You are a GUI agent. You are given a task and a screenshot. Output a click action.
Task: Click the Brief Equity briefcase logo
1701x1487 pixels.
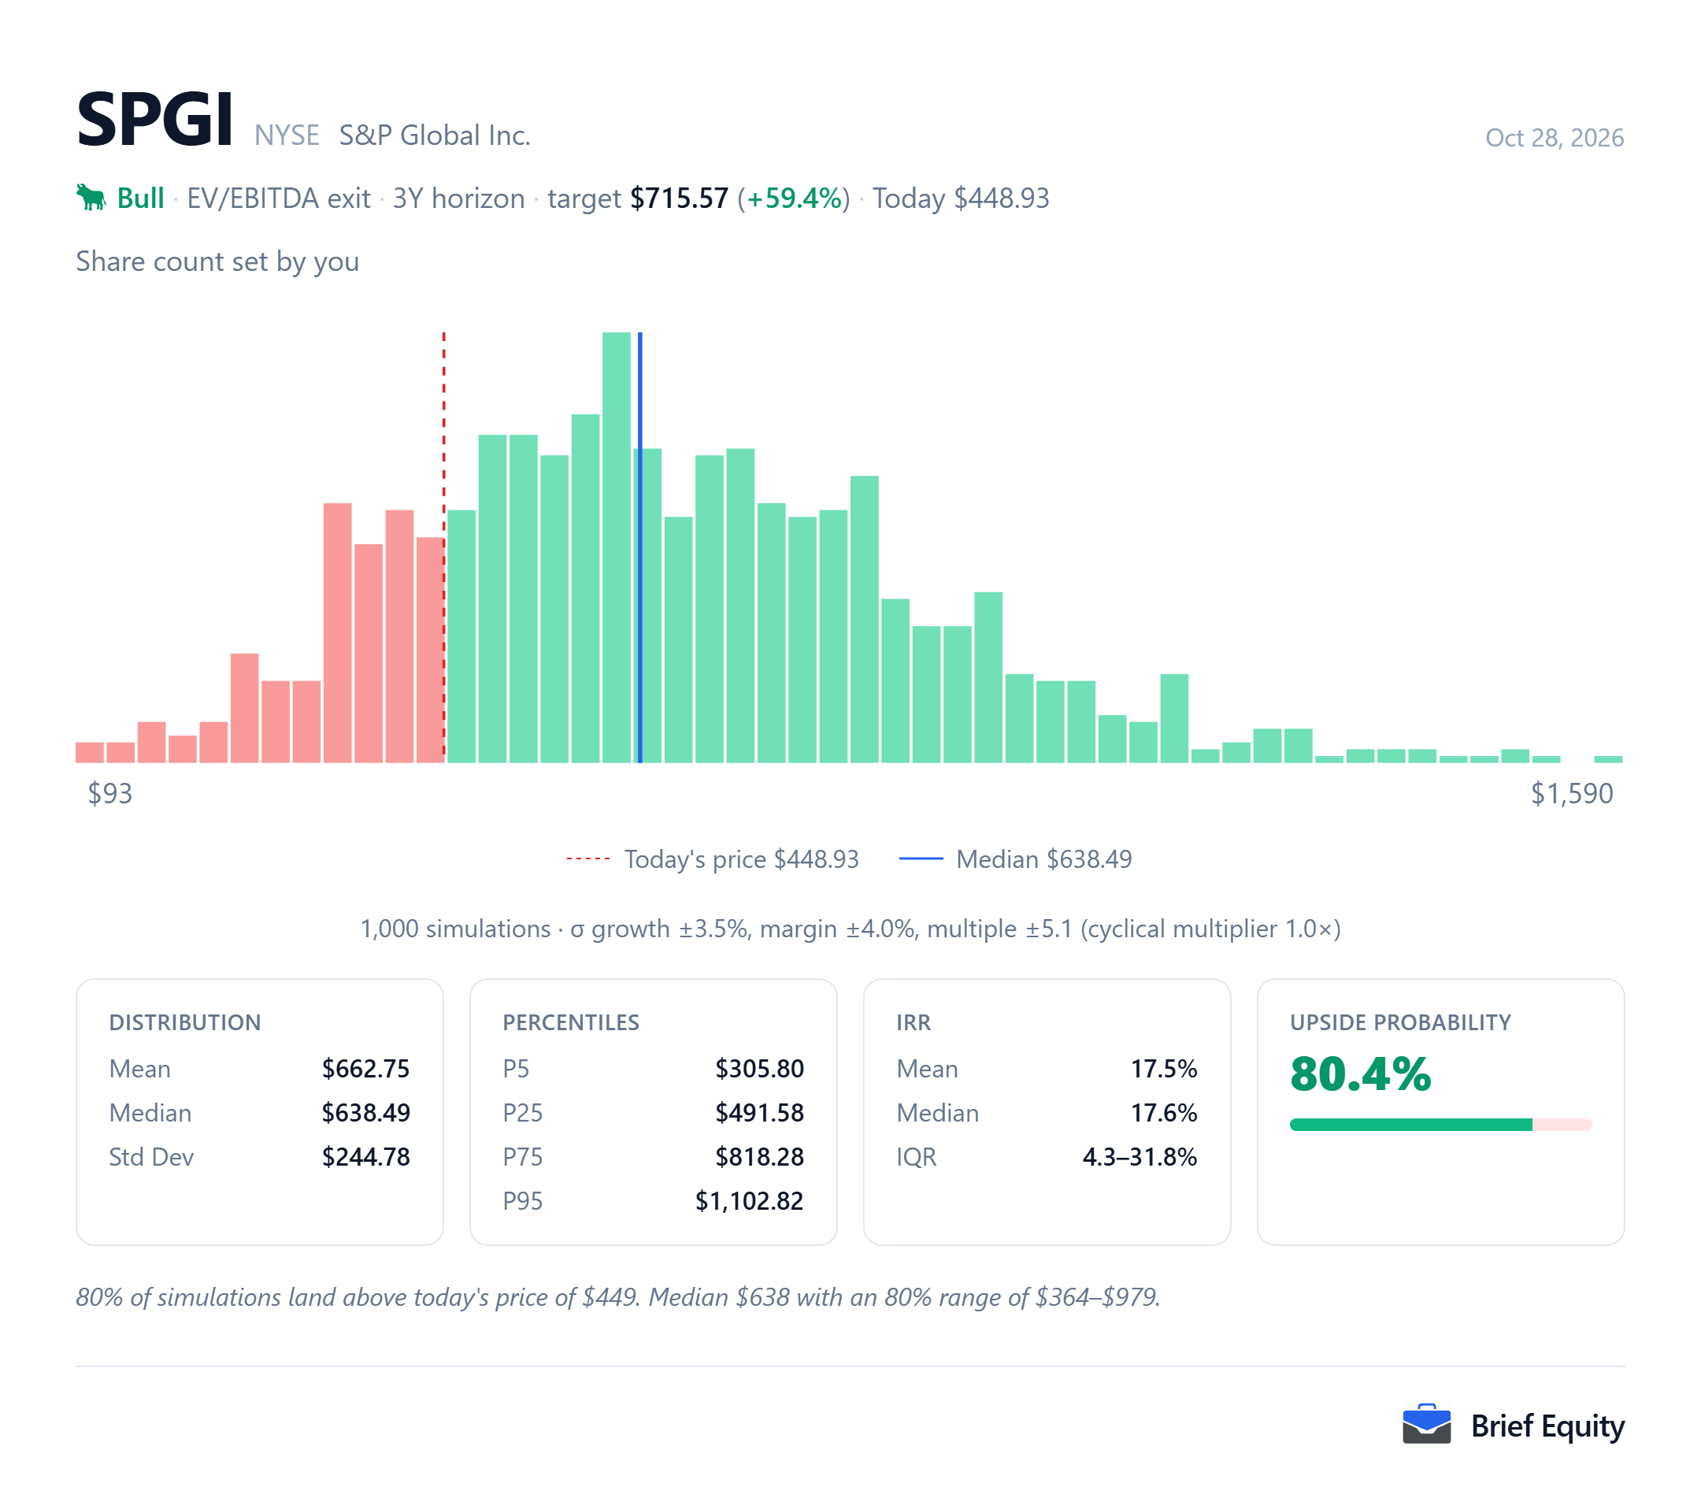tap(1426, 1425)
